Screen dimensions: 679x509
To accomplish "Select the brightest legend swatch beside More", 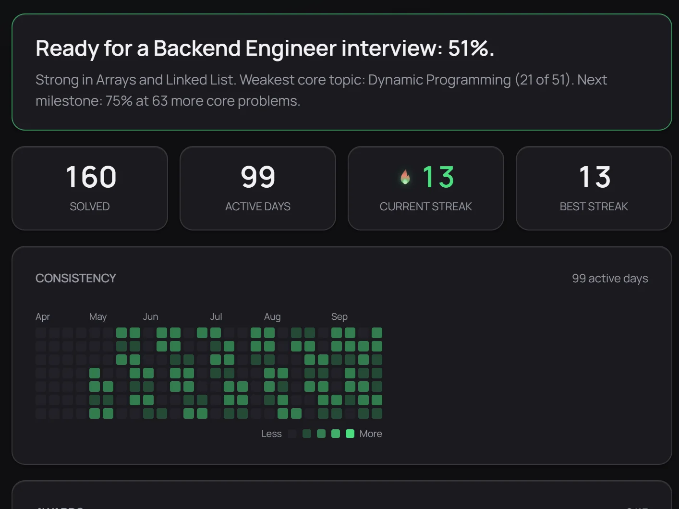I will (350, 434).
